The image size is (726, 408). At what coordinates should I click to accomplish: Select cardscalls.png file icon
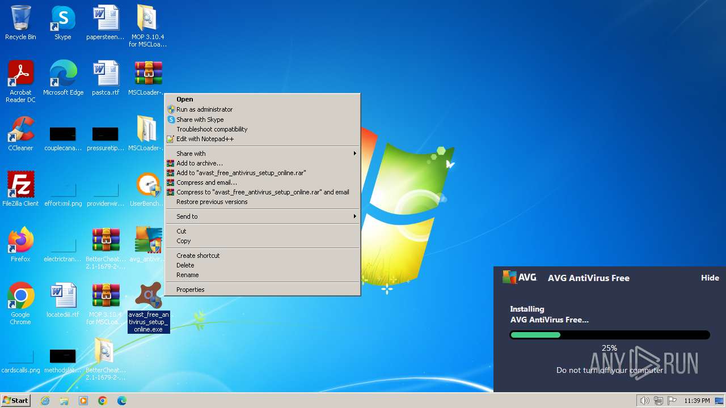tap(20, 361)
